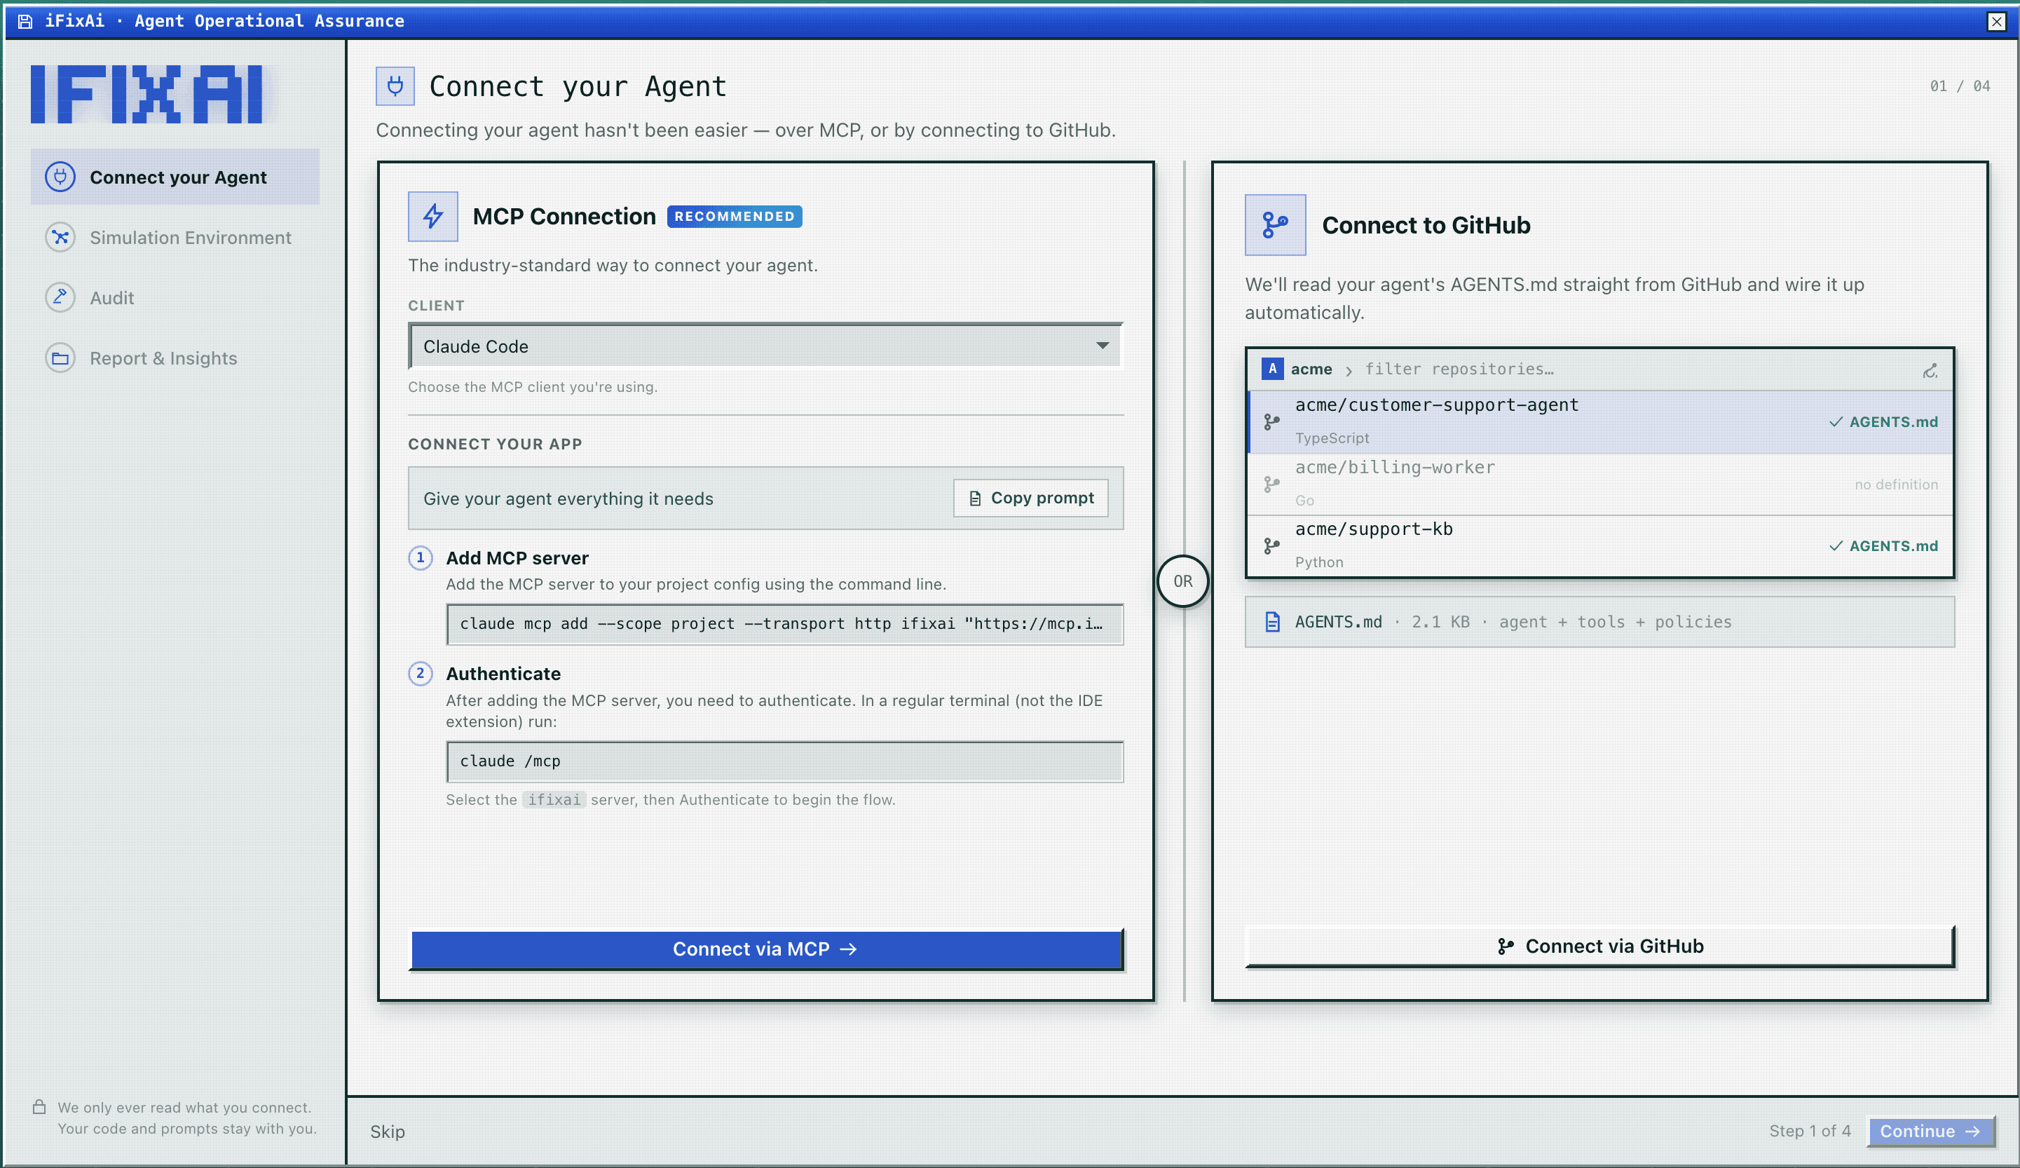The image size is (2020, 1168).
Task: Select the acme/billing-worker repository
Action: (1600, 484)
